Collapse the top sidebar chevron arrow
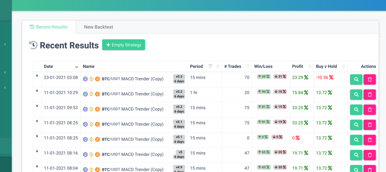386x172 pixels. coord(5,45)
